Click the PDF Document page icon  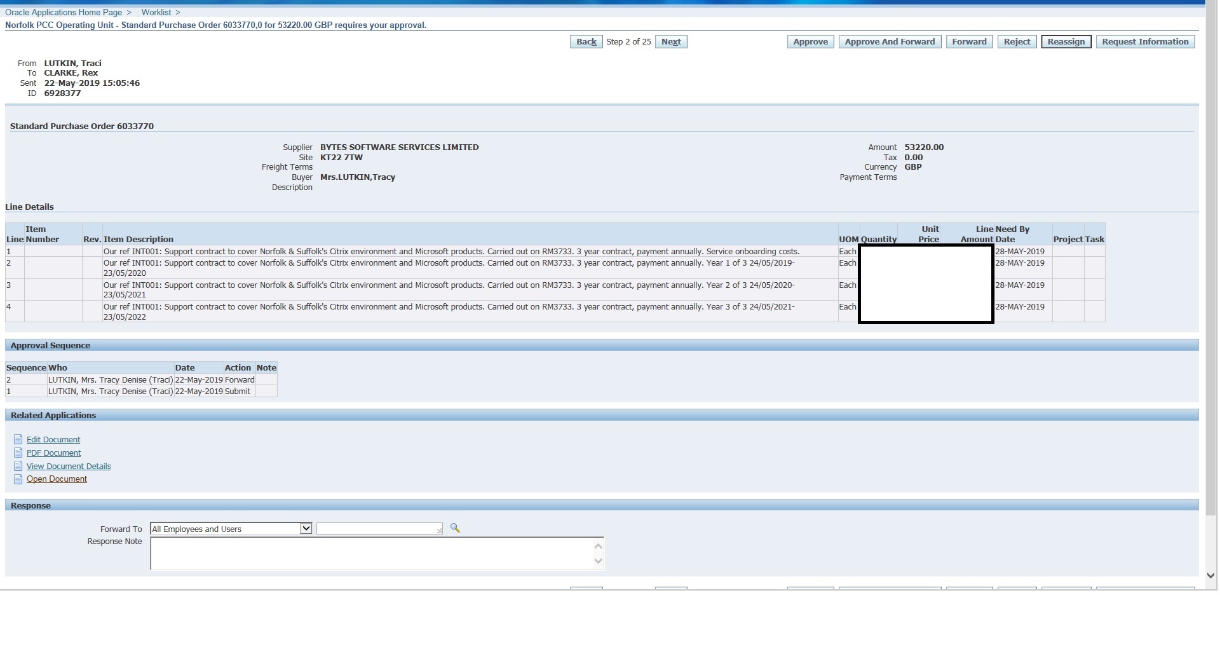coord(18,453)
